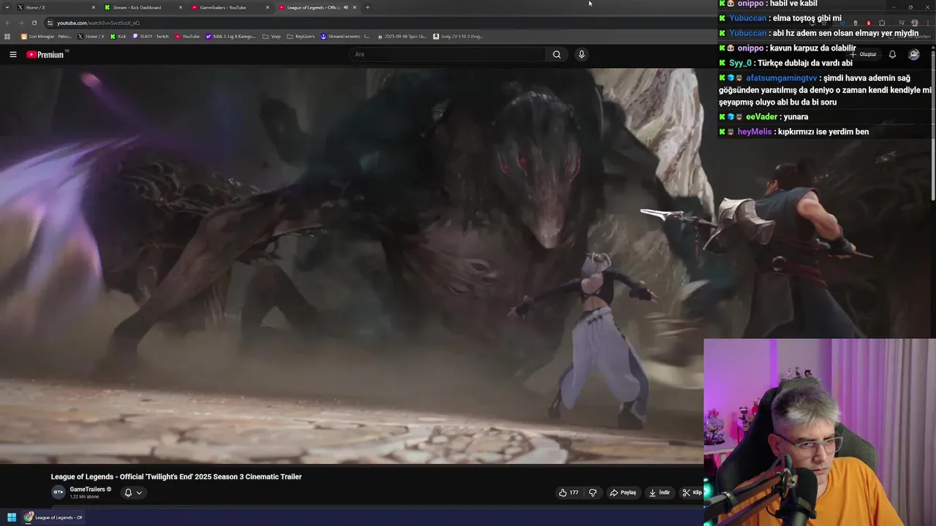Viewport: 936px width, 526px height.
Task: Open the subscription notification bell dropdown
Action: 133,492
